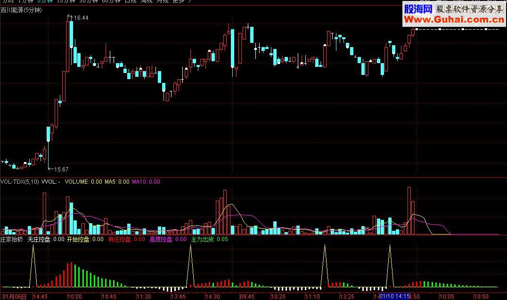Image resolution: width=507 pixels, height=300 pixels.
Task: Click the 14:45 time axis label
Action: pos(40,296)
